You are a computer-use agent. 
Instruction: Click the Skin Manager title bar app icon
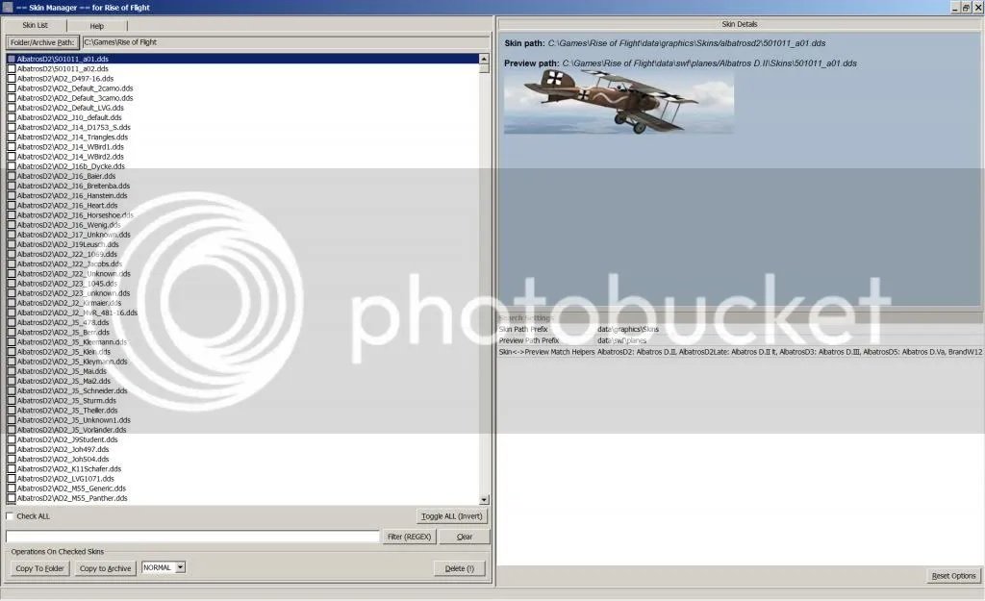coord(7,8)
